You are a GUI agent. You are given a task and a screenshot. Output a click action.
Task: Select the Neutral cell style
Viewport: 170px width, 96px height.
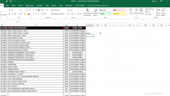pos(119,14)
